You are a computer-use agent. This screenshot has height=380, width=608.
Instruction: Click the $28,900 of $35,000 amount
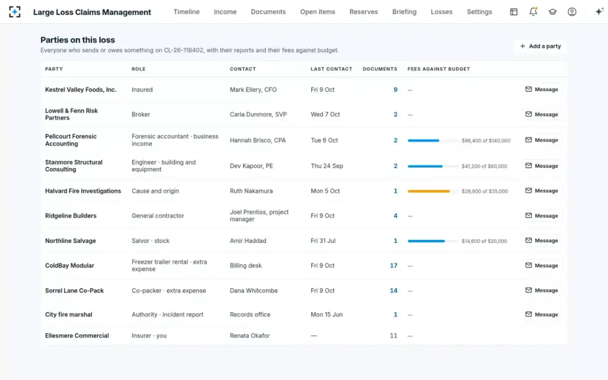(484, 192)
